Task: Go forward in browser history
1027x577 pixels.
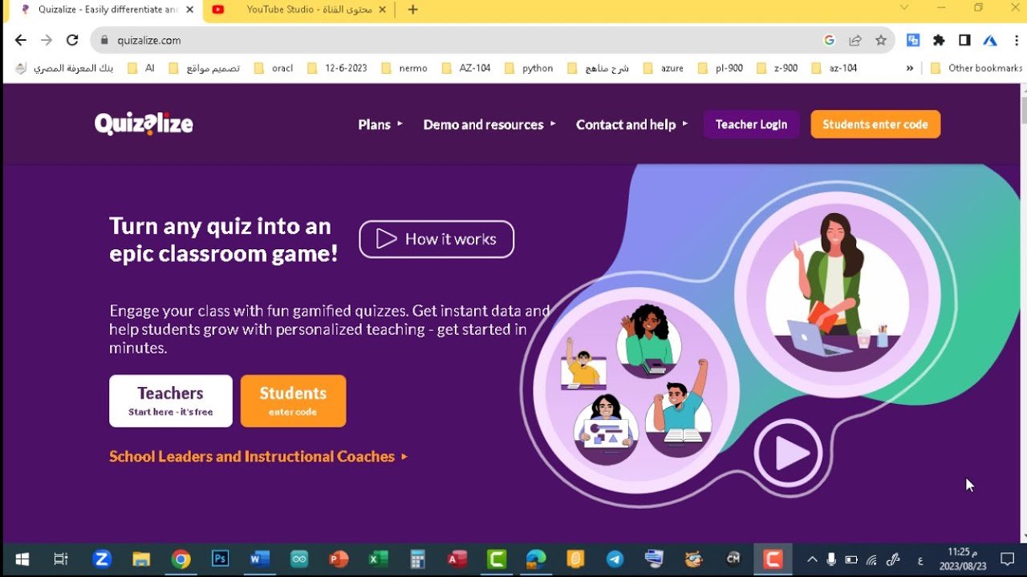Action: 47,40
